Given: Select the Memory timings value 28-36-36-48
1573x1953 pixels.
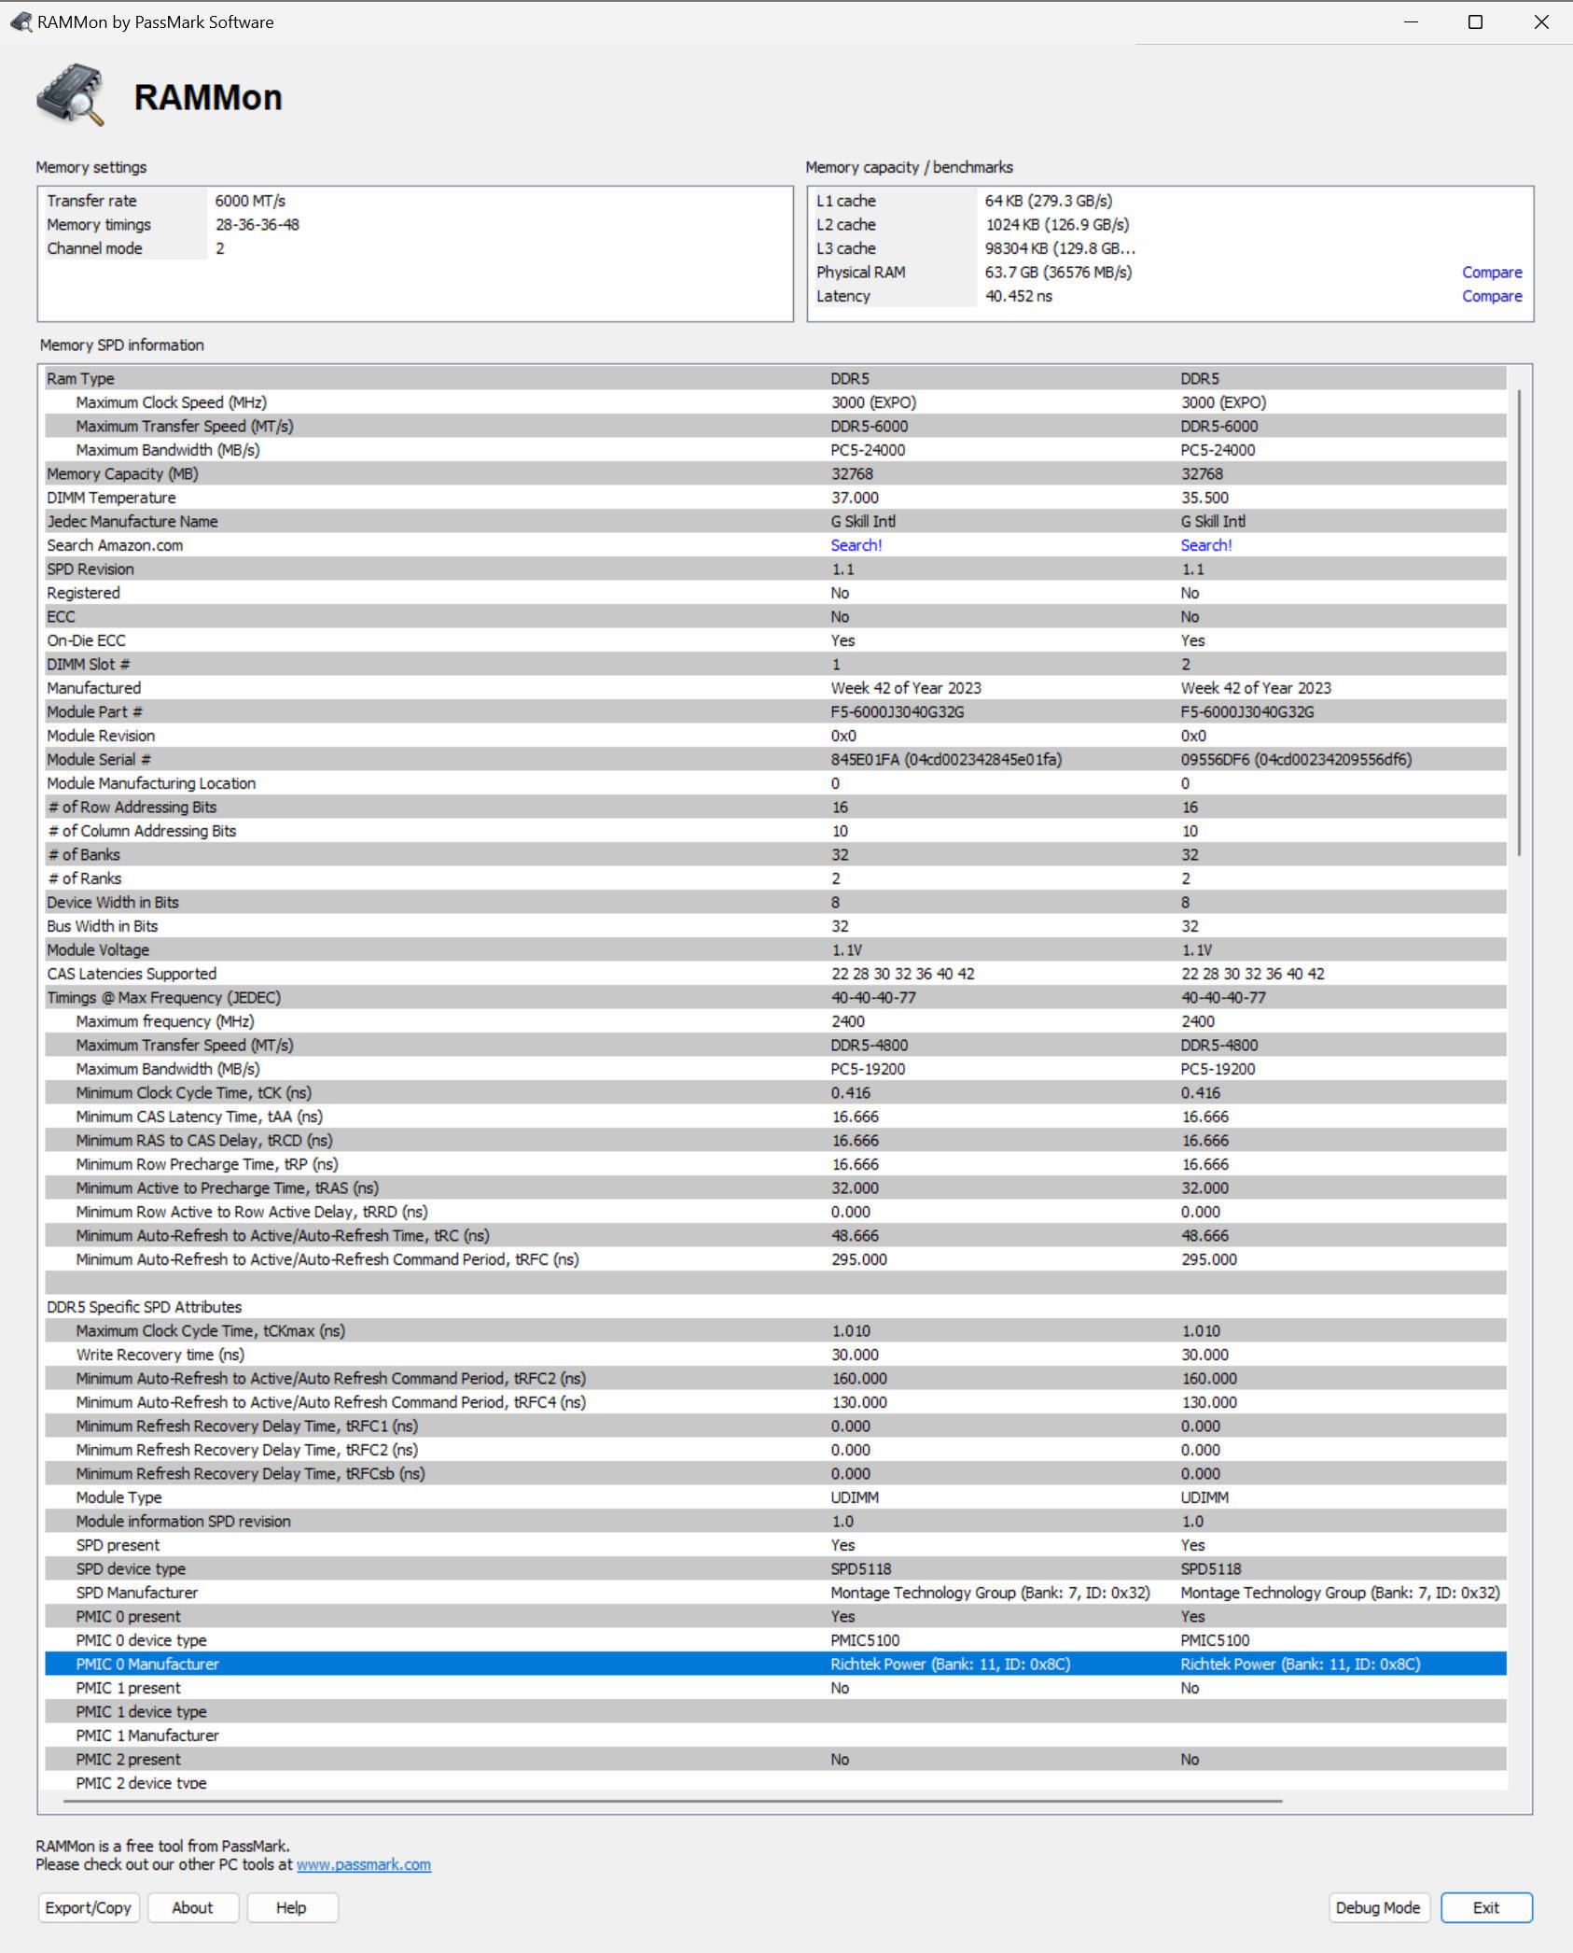Looking at the screenshot, I should pyautogui.click(x=258, y=225).
